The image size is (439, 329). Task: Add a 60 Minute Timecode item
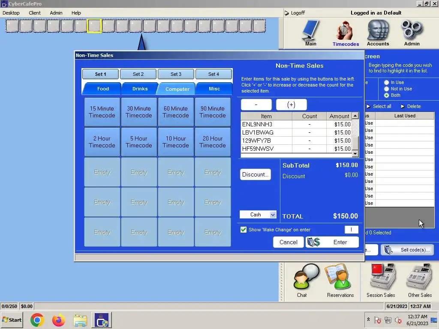pos(176,112)
